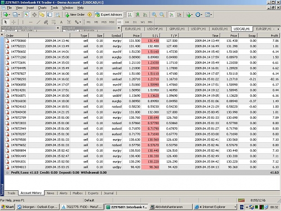
Task: Open Inkorgen - Outlook Express taskbar item
Action: pos(37,207)
